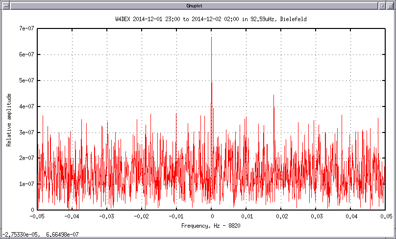Click the W4DEX plot title text
Image resolution: width=396 pixels, height=239 pixels.
coord(211,19)
